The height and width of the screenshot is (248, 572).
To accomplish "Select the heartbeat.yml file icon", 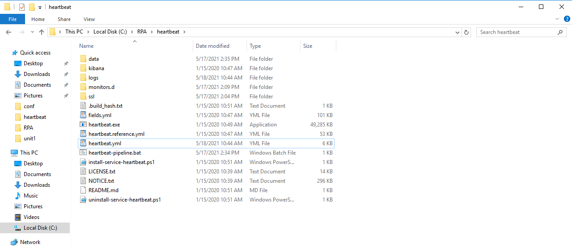I will (x=83, y=143).
